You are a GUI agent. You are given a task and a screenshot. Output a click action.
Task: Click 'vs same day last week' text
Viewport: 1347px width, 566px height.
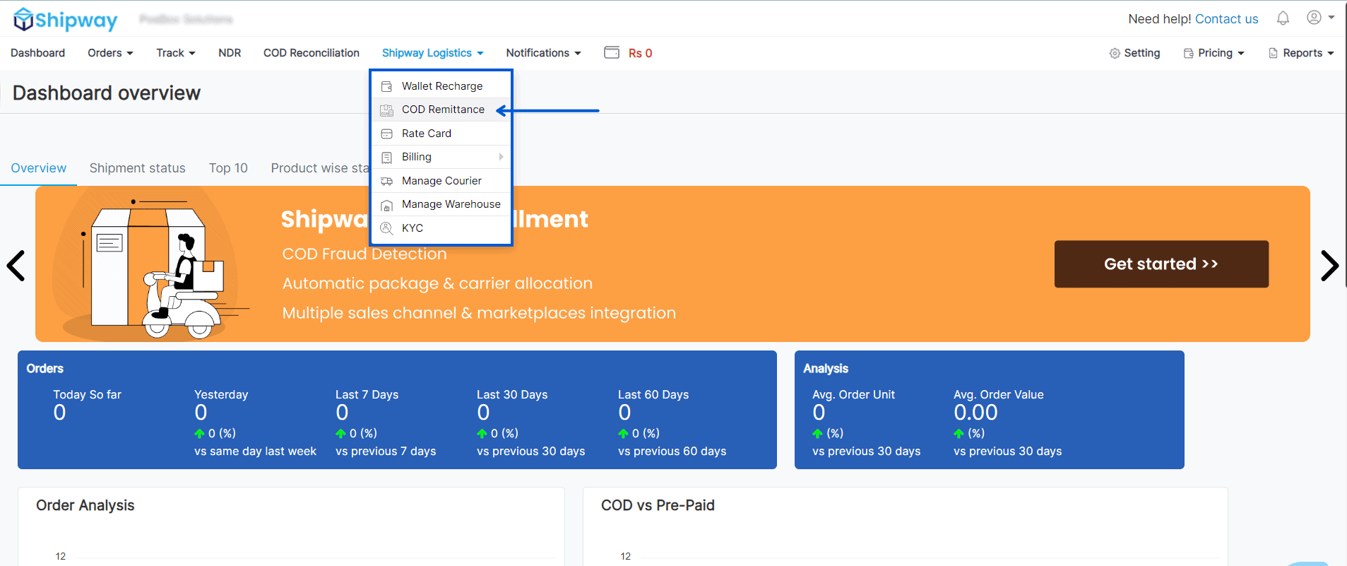coord(255,452)
